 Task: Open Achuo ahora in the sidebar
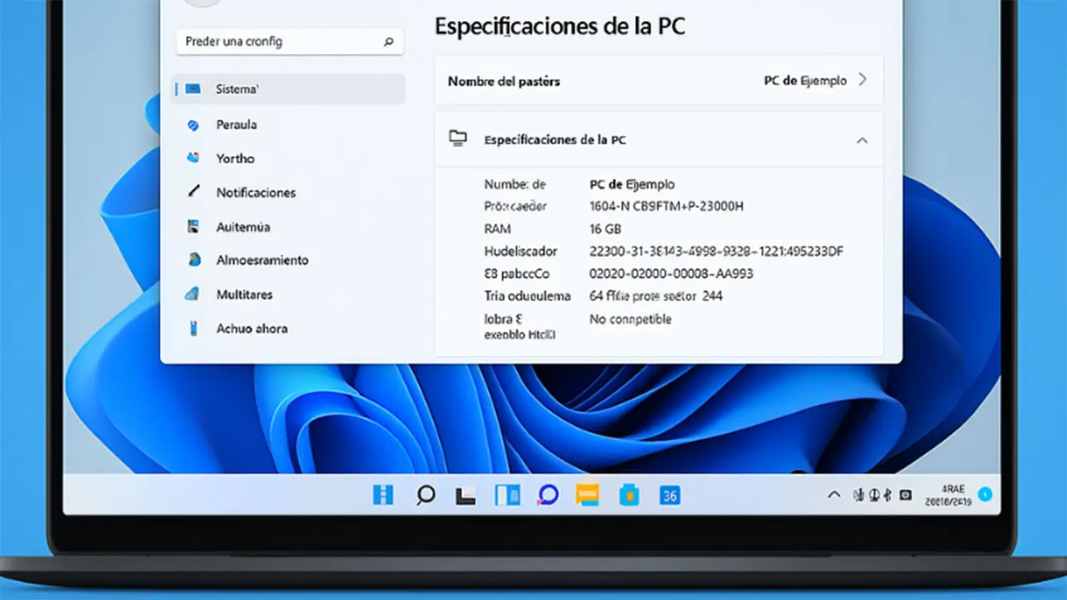[252, 328]
